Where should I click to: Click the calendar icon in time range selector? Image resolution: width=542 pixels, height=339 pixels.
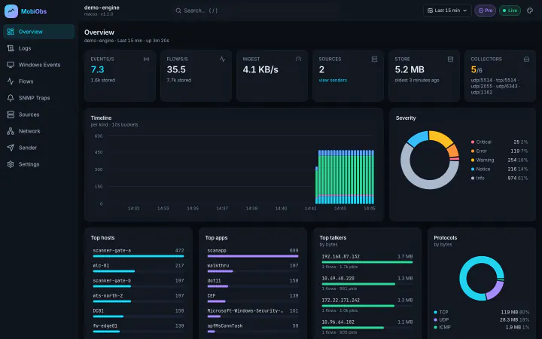click(430, 11)
